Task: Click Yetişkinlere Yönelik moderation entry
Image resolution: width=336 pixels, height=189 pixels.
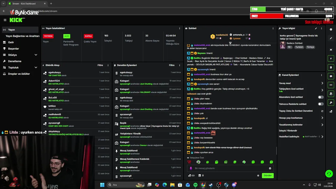Action: (x=148, y=135)
